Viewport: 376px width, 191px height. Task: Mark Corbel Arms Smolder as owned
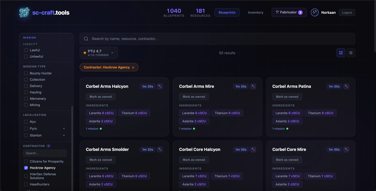click(101, 160)
